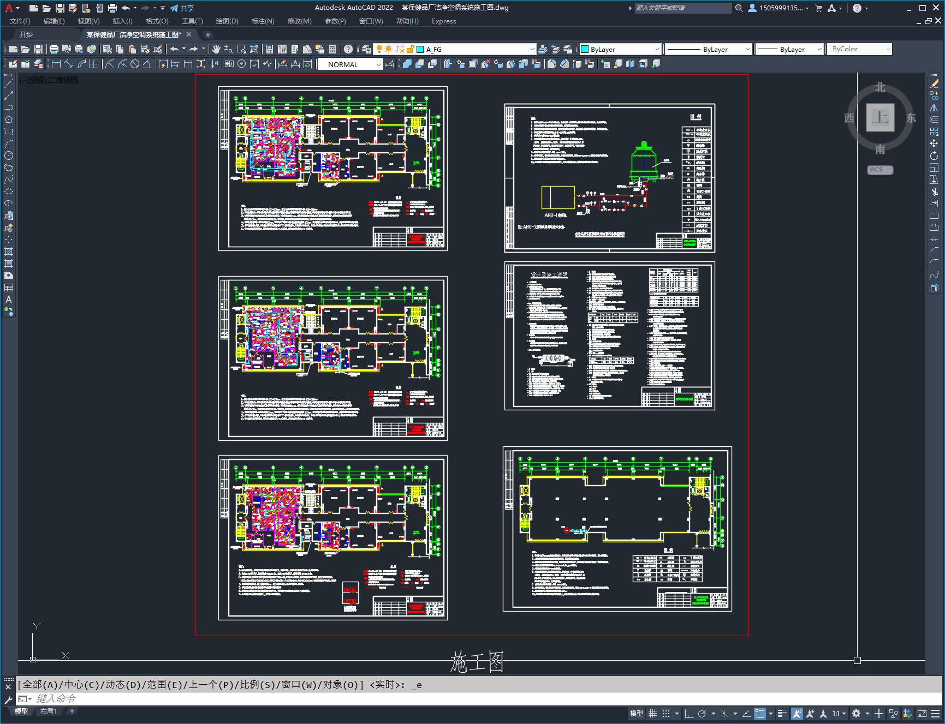Toggle snap mode dots in status bar
The image size is (945, 724).
665,713
